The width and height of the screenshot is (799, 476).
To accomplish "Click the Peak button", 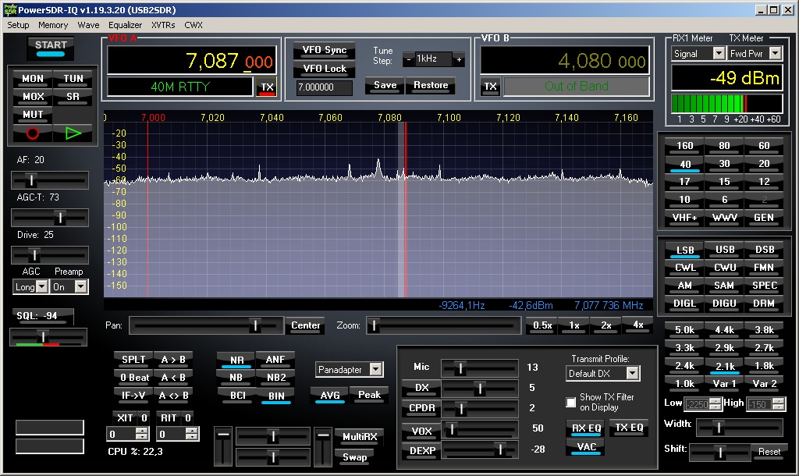I will (x=369, y=395).
